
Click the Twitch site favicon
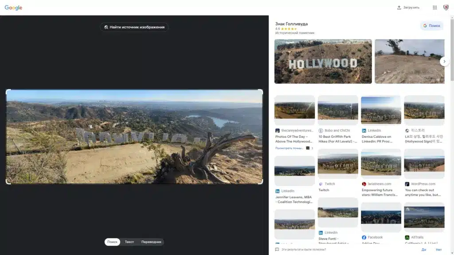(321, 184)
